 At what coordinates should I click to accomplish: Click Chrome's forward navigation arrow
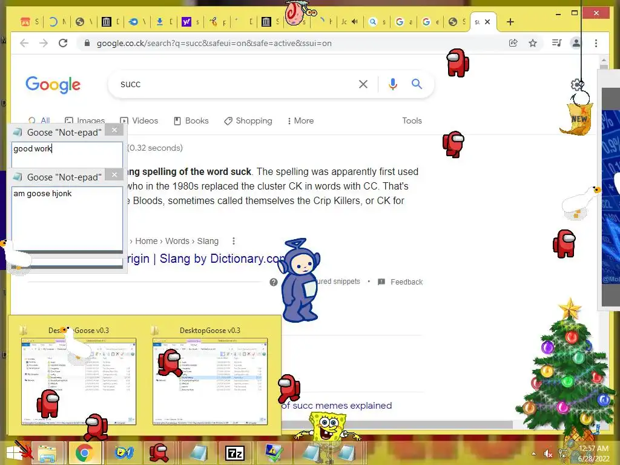click(x=44, y=43)
